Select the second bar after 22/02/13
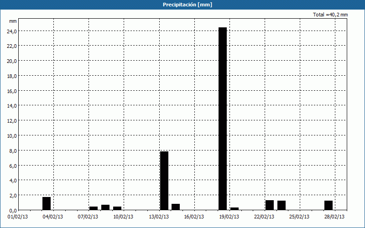This screenshot has width=365, height=228. coord(282,206)
